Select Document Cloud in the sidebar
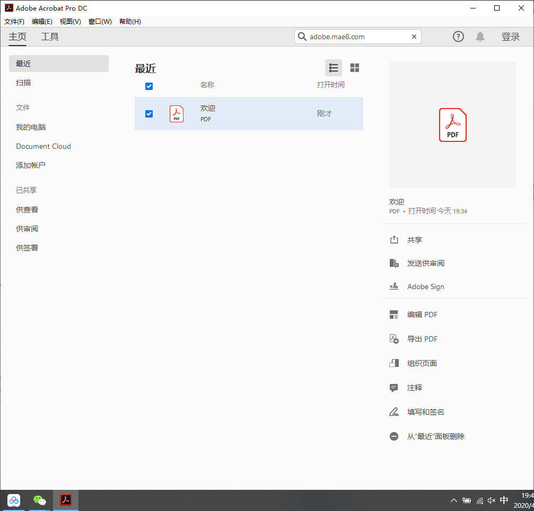 (x=43, y=146)
